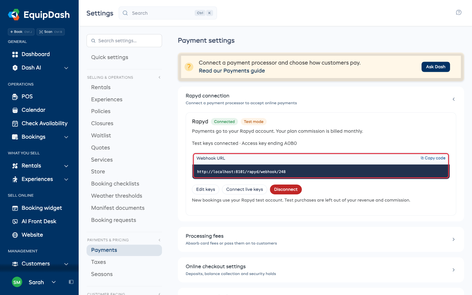
Task: Open the Dashboard icon in sidebar
Action: point(15,54)
